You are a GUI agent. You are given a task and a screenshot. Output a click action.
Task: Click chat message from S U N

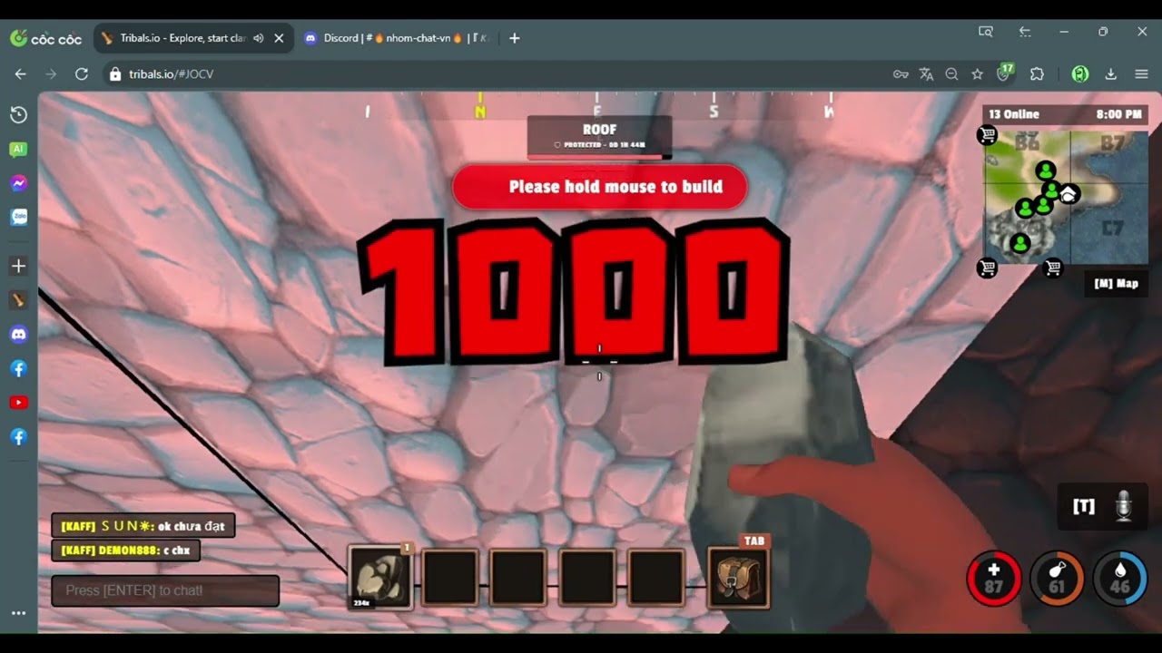point(143,525)
